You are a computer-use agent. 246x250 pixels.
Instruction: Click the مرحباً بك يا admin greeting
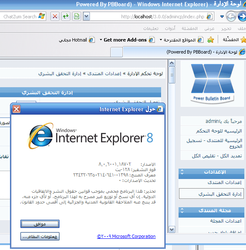coord(224,121)
